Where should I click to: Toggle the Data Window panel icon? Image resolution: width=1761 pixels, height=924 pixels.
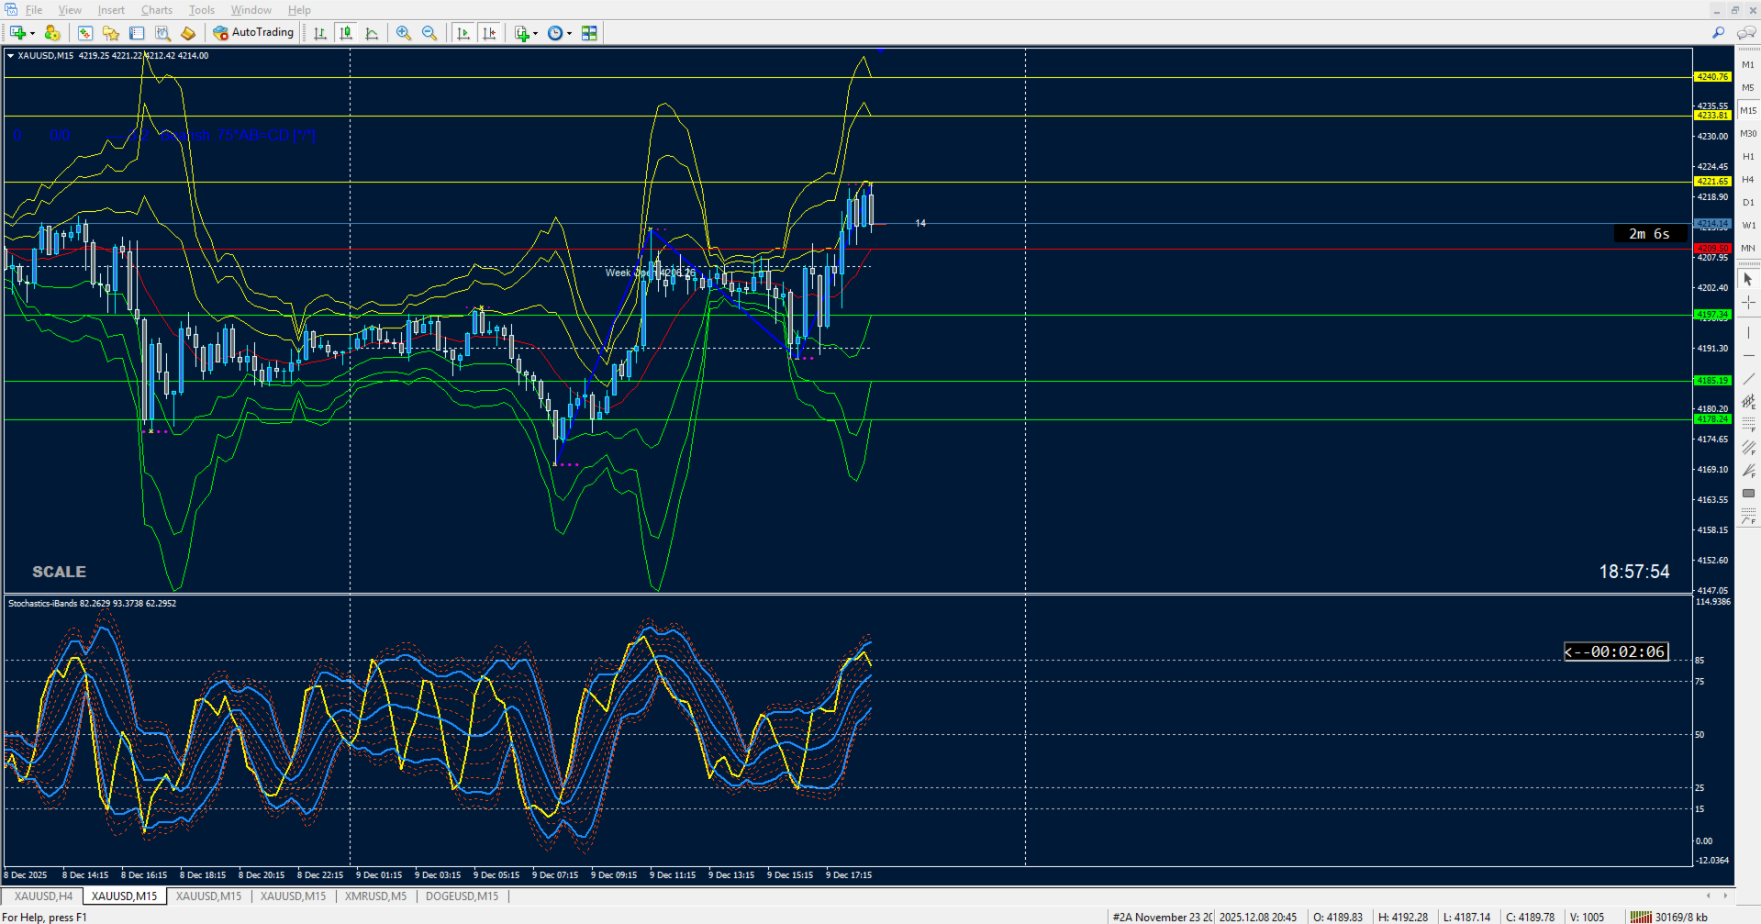tap(137, 33)
